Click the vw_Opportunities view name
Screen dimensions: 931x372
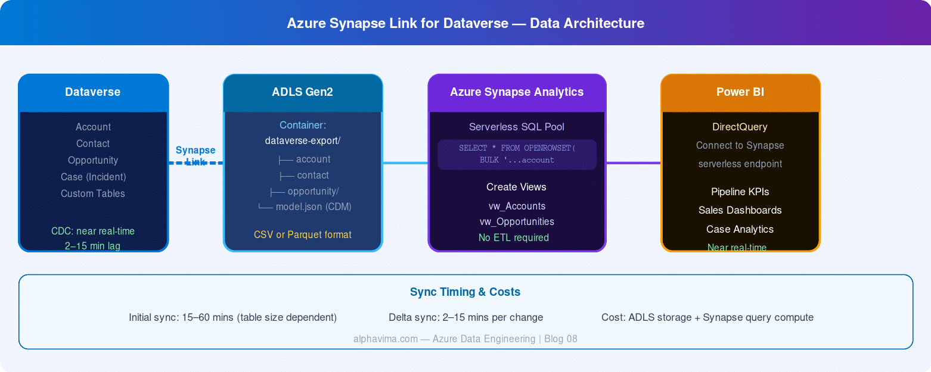[517, 221]
